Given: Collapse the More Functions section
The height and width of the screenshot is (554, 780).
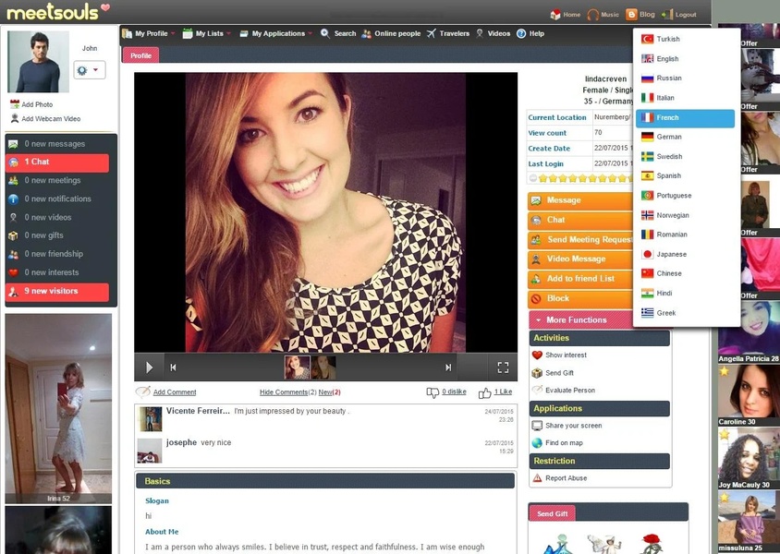Looking at the screenshot, I should [580, 320].
